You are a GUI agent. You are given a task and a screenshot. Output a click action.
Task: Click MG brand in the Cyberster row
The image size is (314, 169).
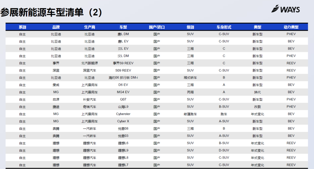56,114
